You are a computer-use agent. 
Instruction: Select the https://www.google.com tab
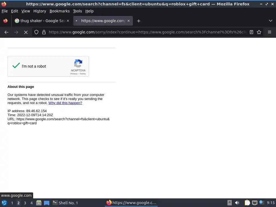(103, 21)
